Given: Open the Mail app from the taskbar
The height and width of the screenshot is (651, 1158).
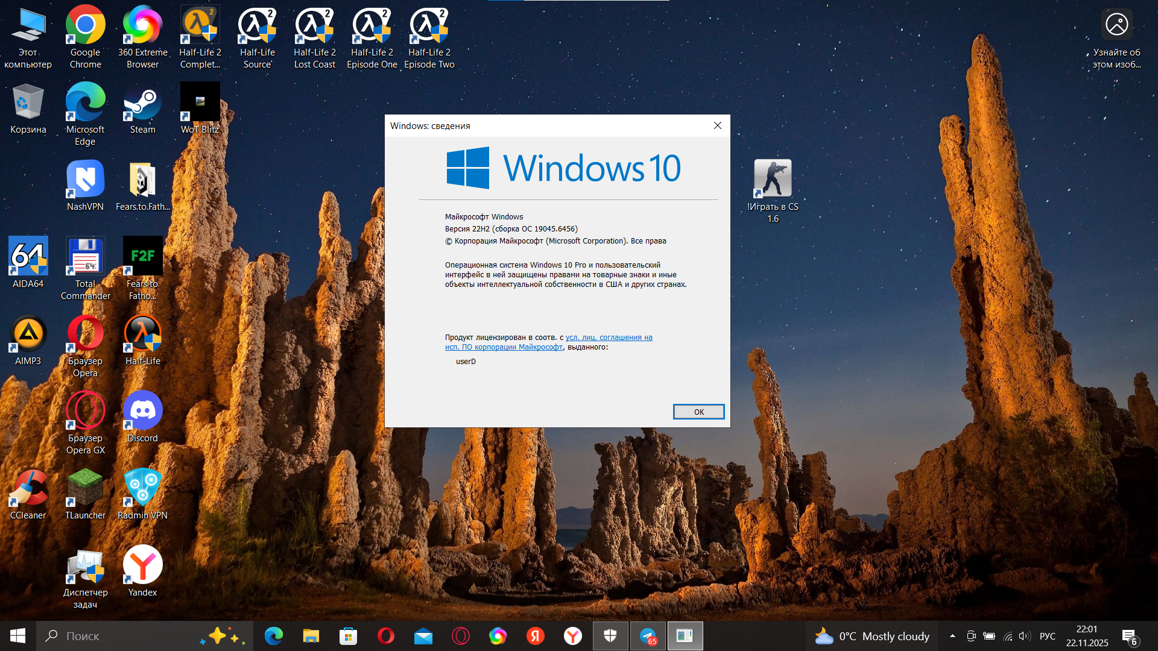Looking at the screenshot, I should [423, 636].
